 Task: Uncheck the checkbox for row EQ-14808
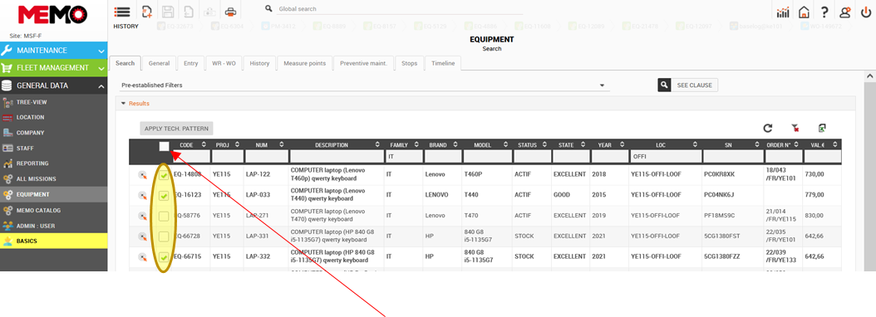164,175
